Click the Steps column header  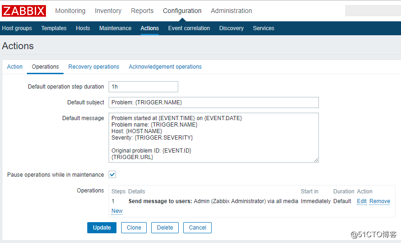coord(118,192)
